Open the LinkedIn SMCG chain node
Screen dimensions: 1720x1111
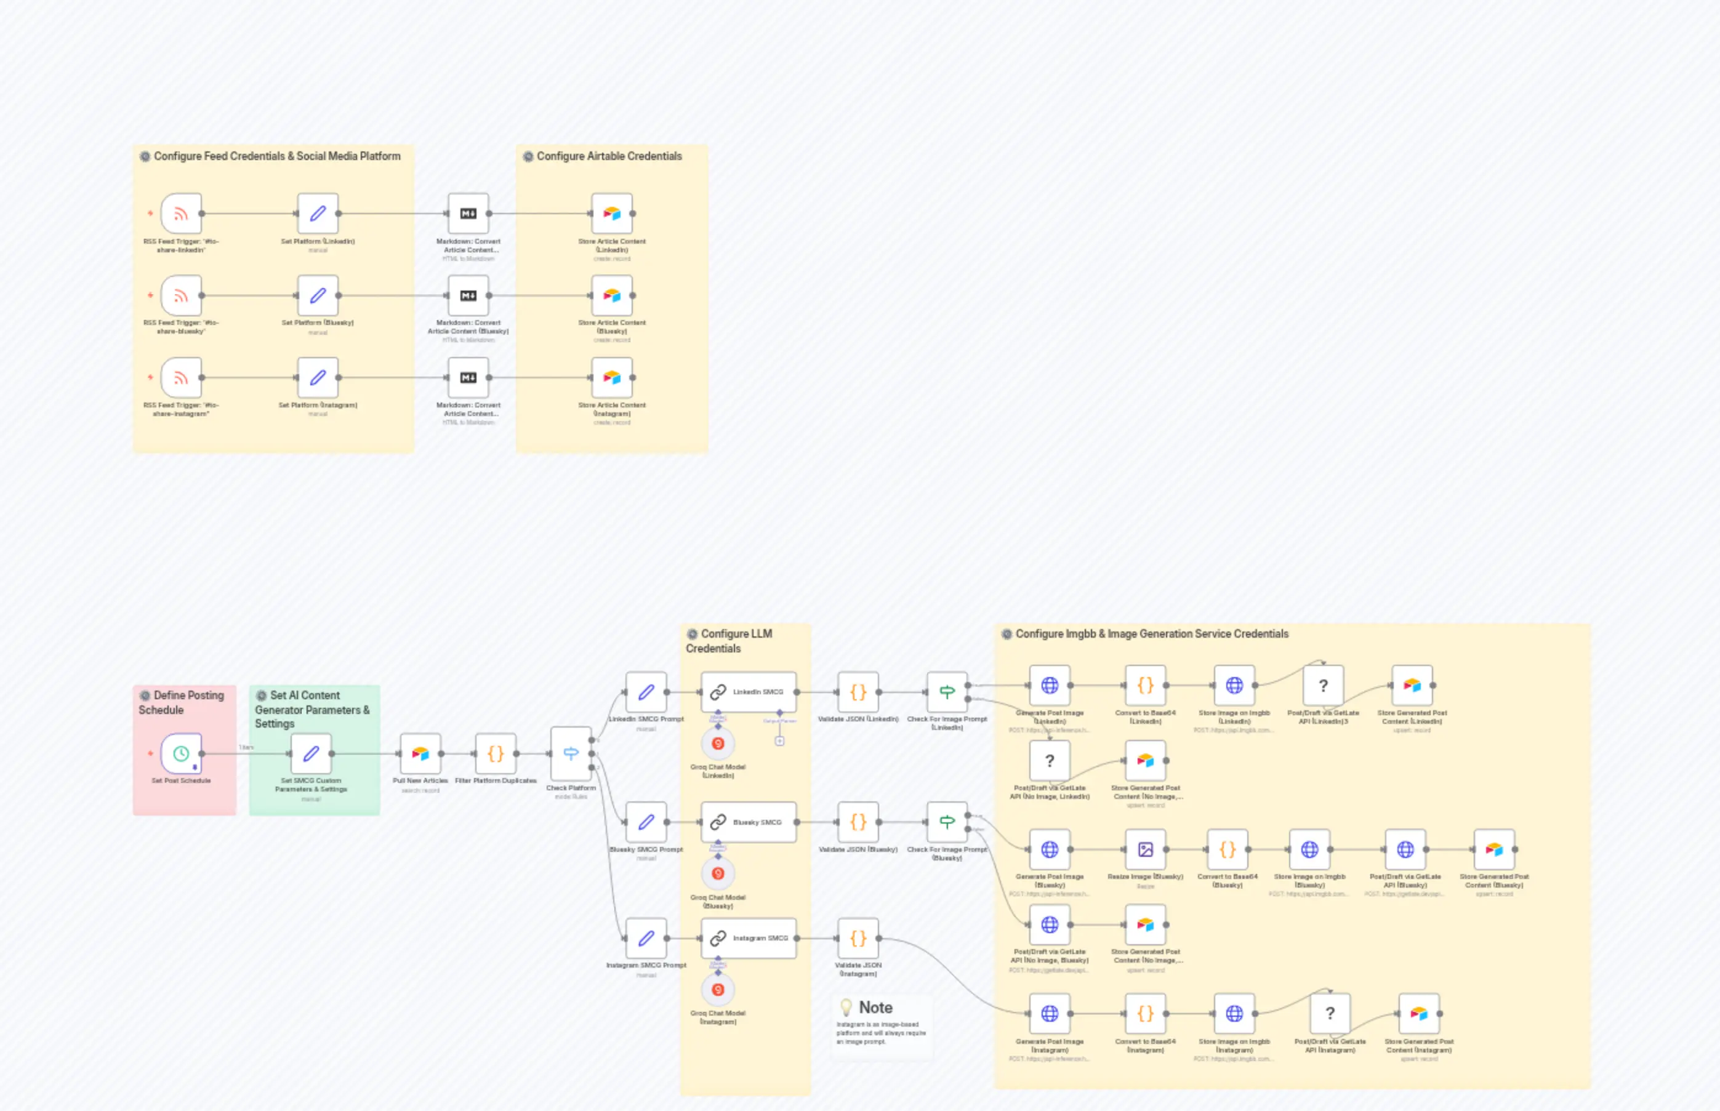point(749,691)
